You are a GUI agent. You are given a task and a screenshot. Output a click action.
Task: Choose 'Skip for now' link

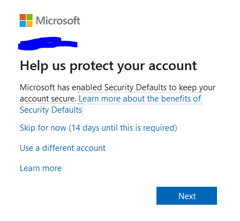[x=43, y=128]
